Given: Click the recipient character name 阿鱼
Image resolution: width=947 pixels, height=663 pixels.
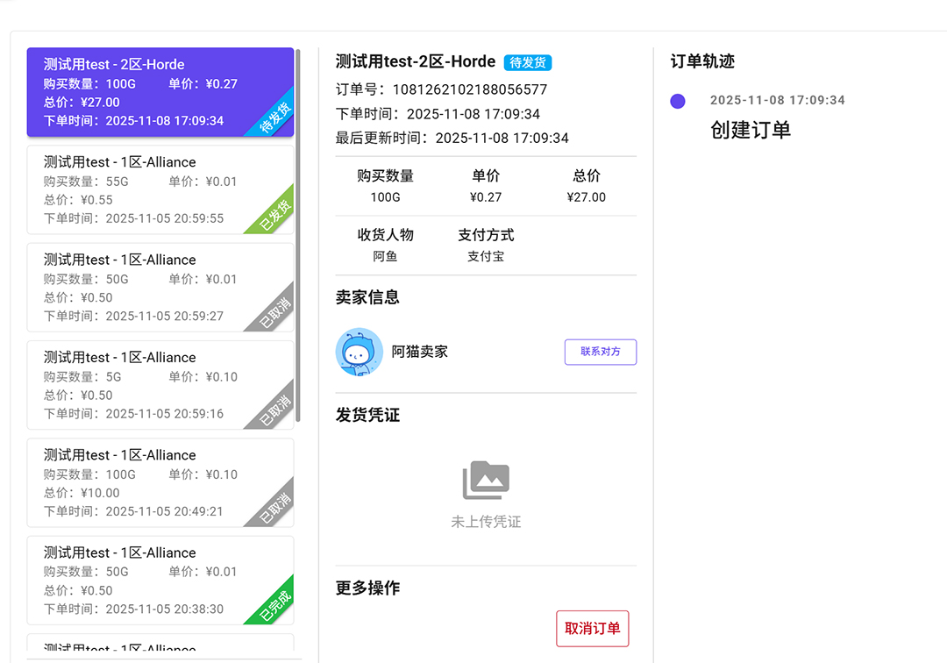Looking at the screenshot, I should tap(385, 257).
